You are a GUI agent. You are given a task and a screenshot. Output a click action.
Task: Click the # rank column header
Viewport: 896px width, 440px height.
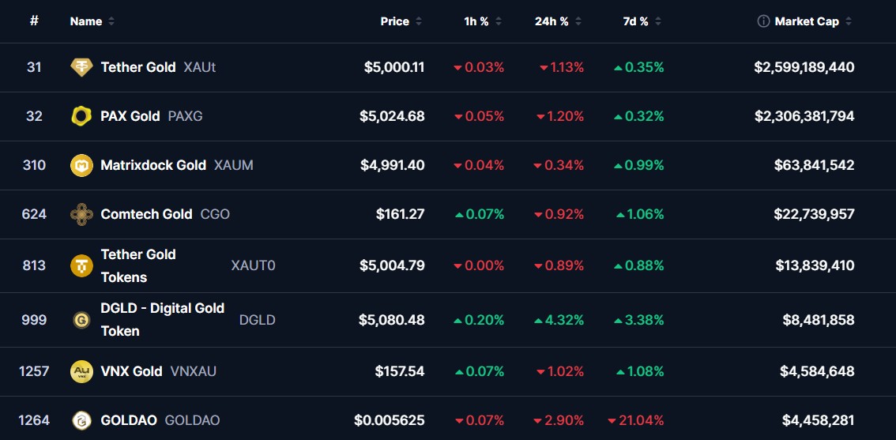[34, 21]
